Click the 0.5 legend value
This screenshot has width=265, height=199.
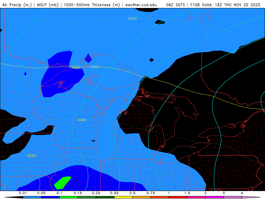point(132,193)
